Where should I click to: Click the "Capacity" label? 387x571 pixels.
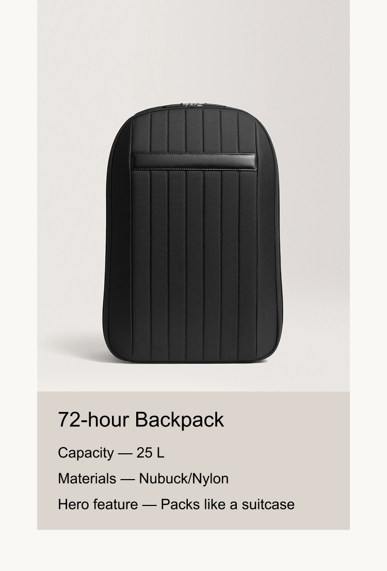click(86, 453)
